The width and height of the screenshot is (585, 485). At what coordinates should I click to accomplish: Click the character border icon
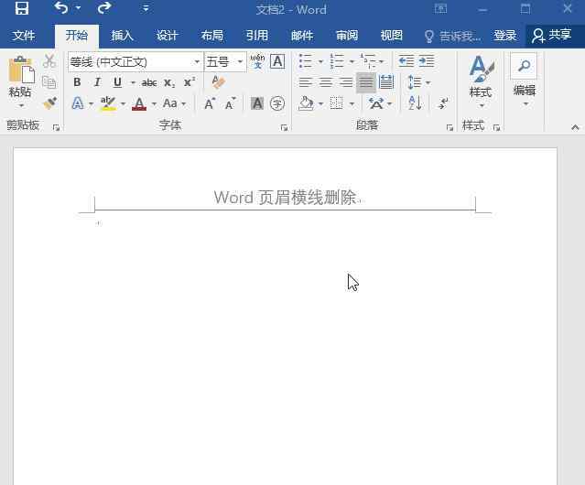277,61
